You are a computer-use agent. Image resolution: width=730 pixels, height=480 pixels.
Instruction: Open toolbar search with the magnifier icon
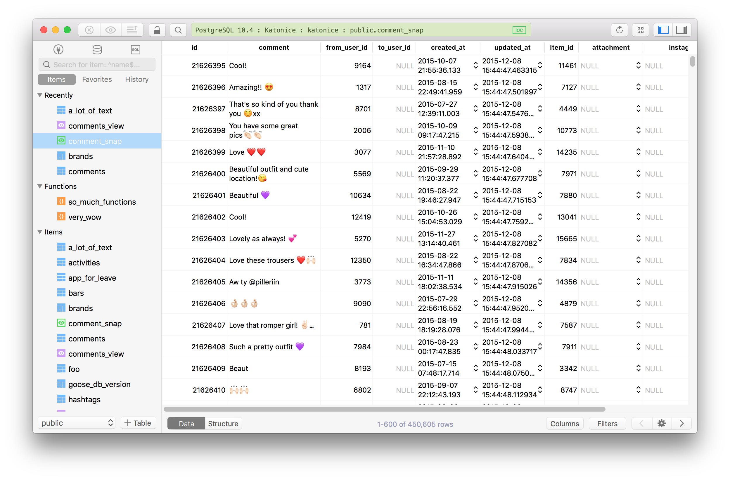[x=178, y=30]
